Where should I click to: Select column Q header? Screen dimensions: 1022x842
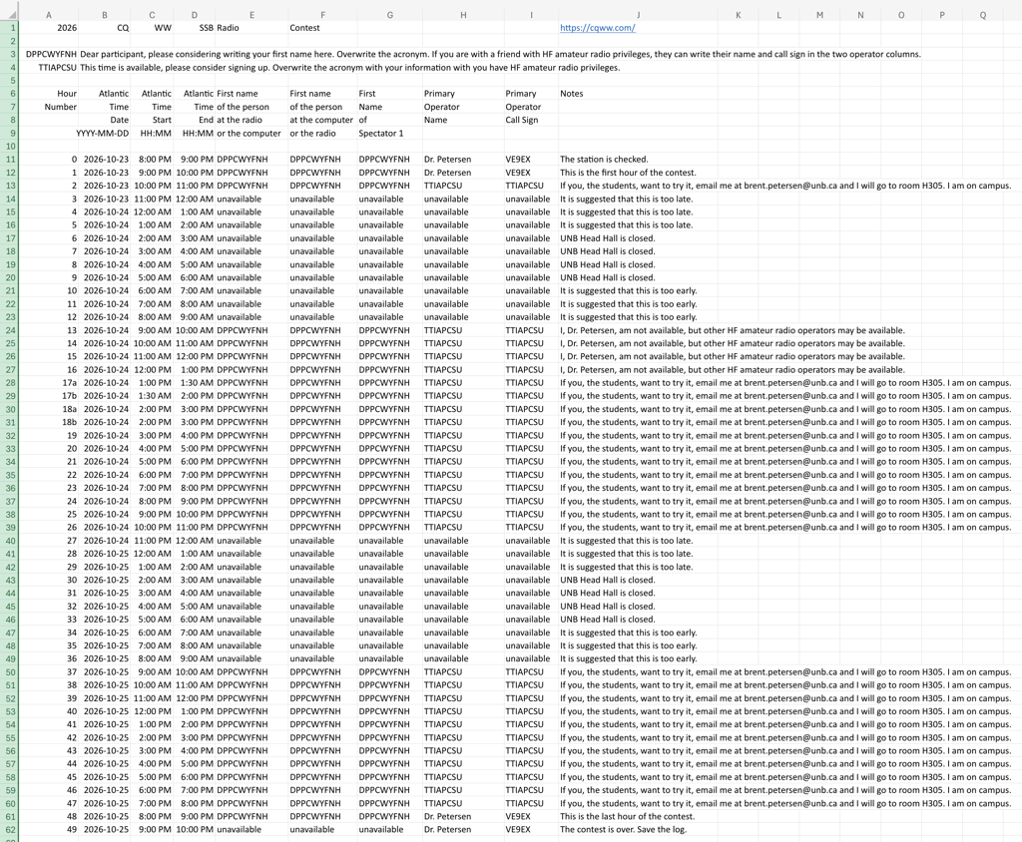983,15
